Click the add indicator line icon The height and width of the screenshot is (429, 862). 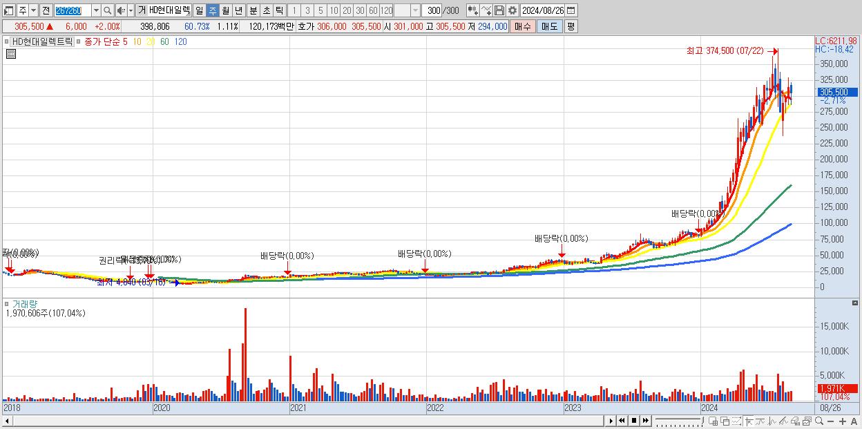pos(486,10)
